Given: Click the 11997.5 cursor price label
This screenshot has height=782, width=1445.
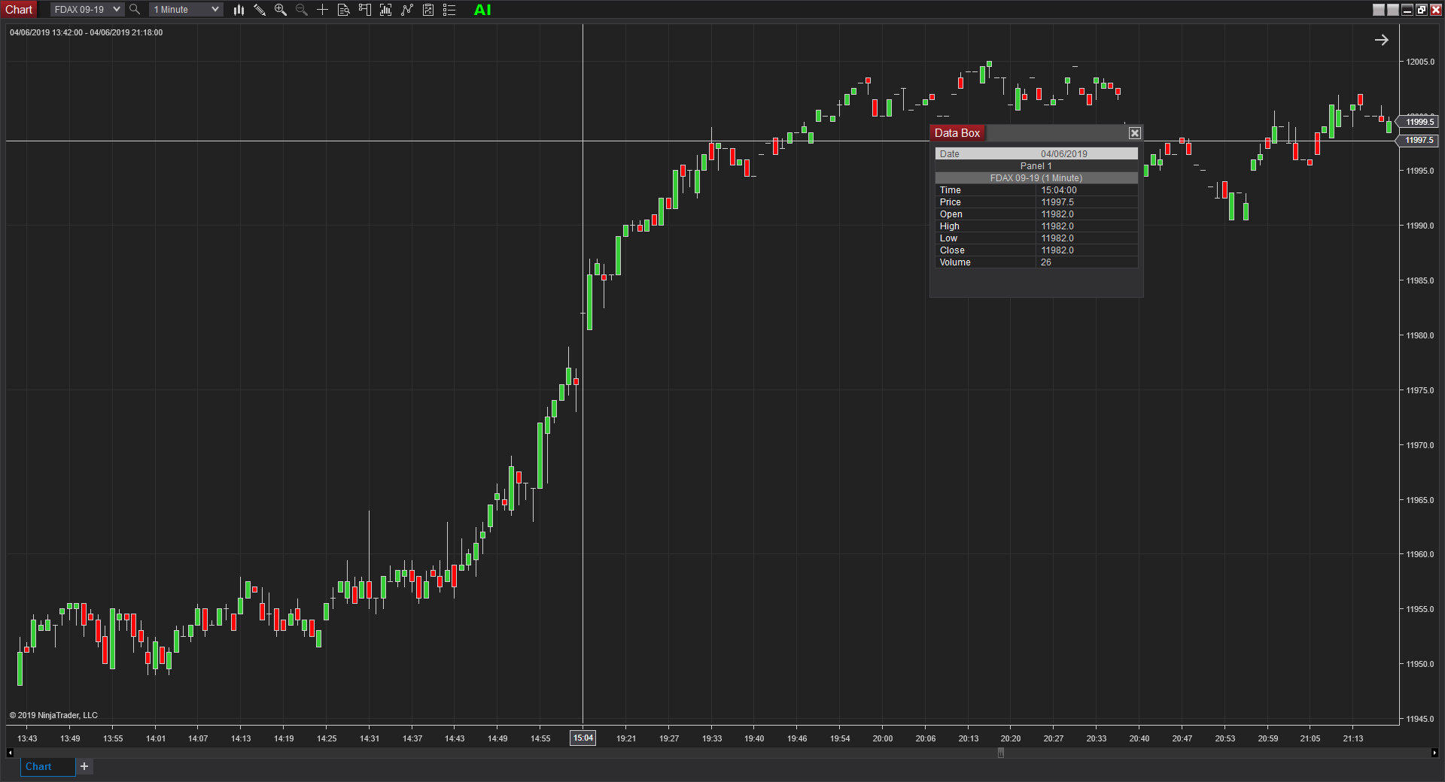Looking at the screenshot, I should pyautogui.click(x=1419, y=141).
